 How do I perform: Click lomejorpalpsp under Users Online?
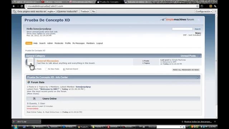click(33, 109)
